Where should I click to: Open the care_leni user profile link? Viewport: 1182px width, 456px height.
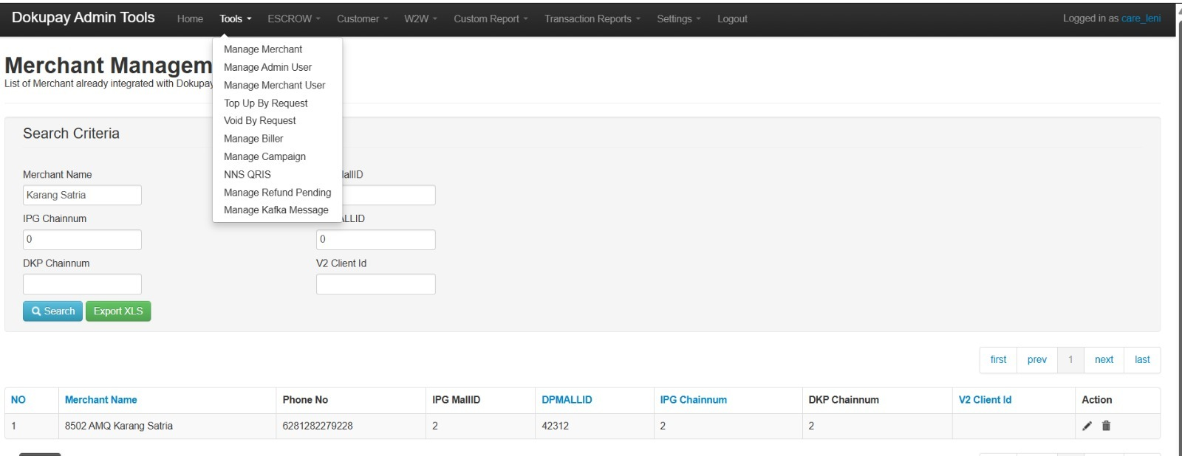(1141, 18)
